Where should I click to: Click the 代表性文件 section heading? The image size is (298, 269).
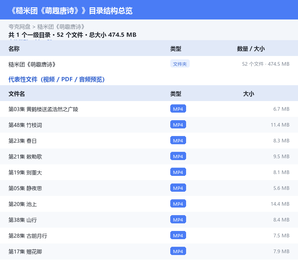[x=57, y=79]
